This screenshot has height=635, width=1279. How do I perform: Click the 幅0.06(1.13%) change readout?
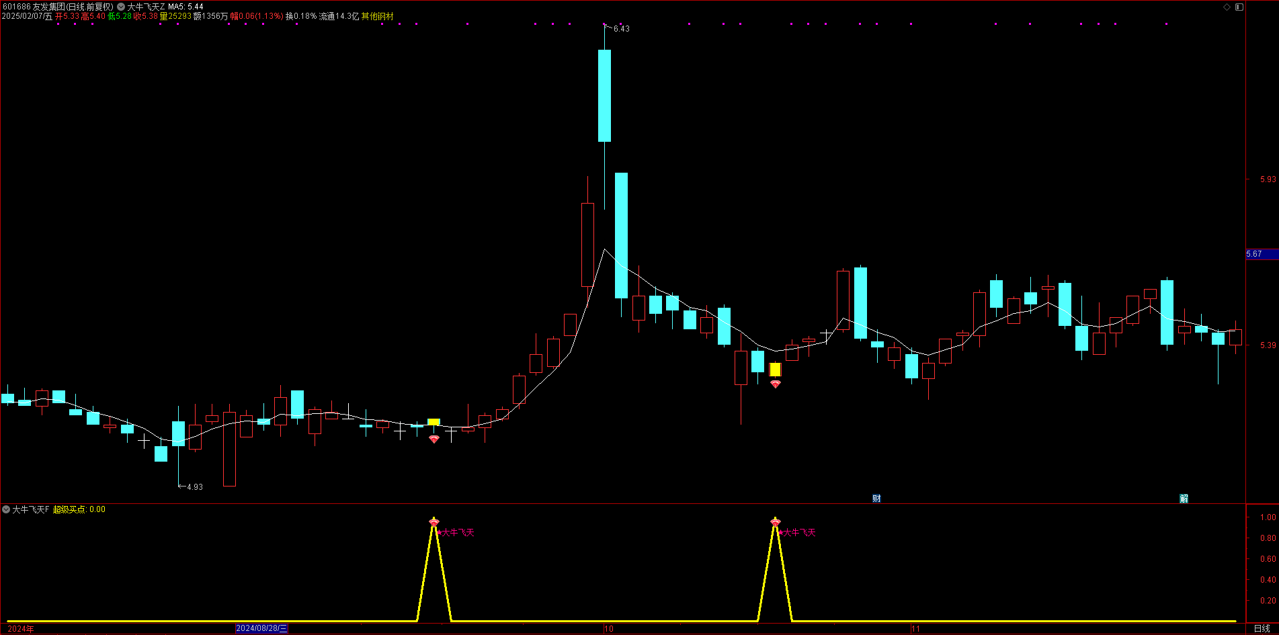click(257, 16)
